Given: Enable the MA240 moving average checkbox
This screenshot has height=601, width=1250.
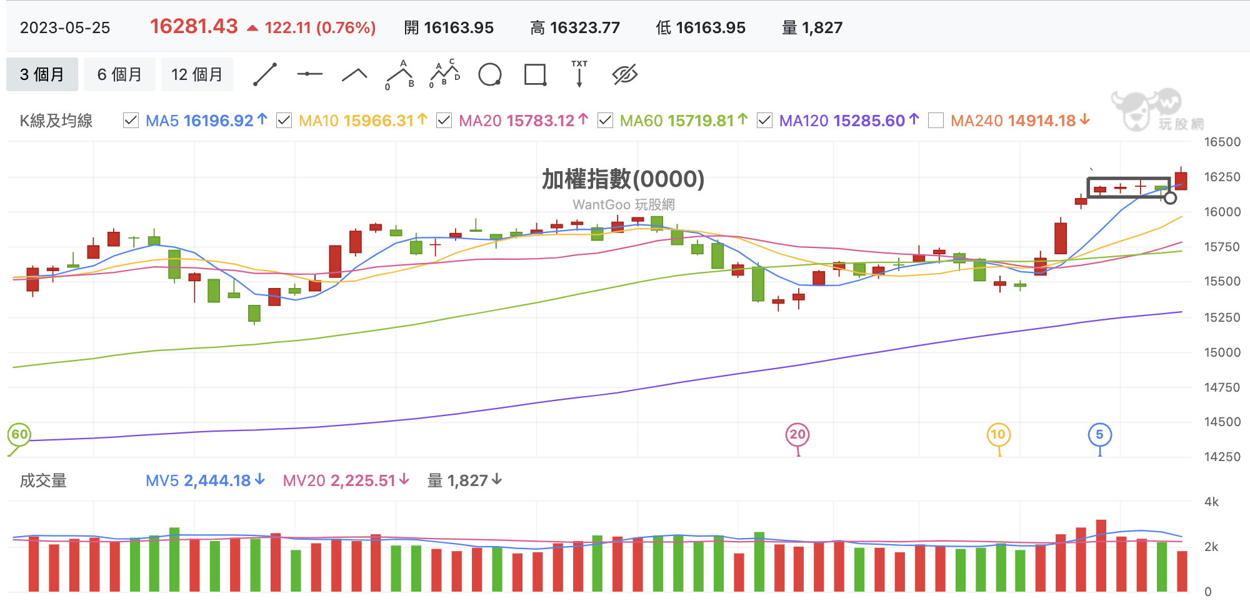Looking at the screenshot, I should 936,121.
